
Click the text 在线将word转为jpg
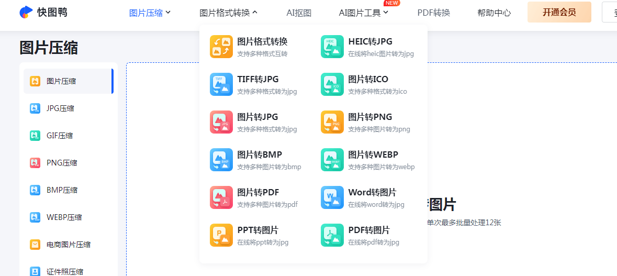[x=376, y=205]
